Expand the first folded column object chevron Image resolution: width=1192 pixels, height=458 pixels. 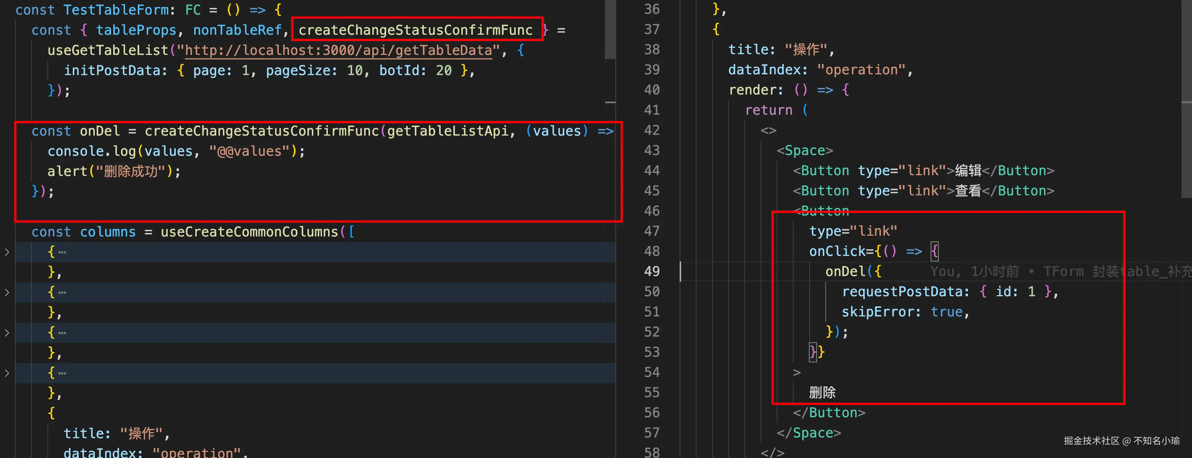(x=7, y=253)
